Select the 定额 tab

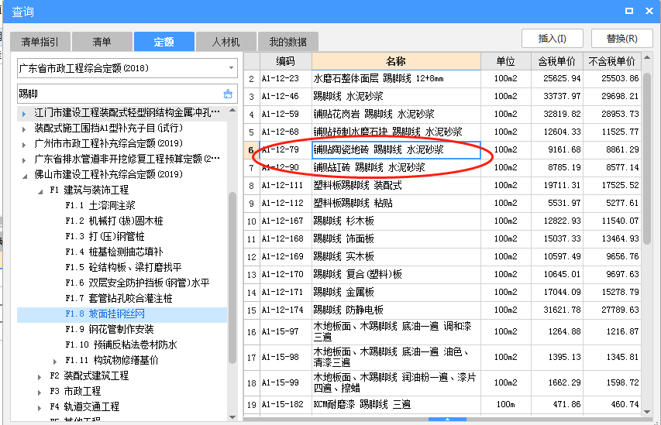[164, 42]
